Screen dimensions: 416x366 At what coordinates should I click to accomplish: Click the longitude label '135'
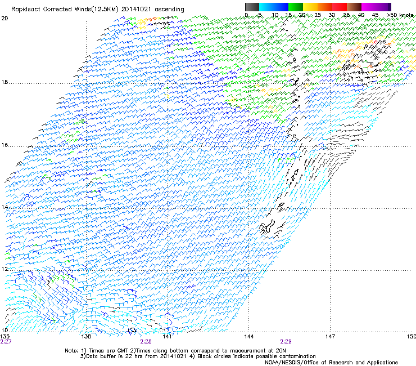click(4, 336)
